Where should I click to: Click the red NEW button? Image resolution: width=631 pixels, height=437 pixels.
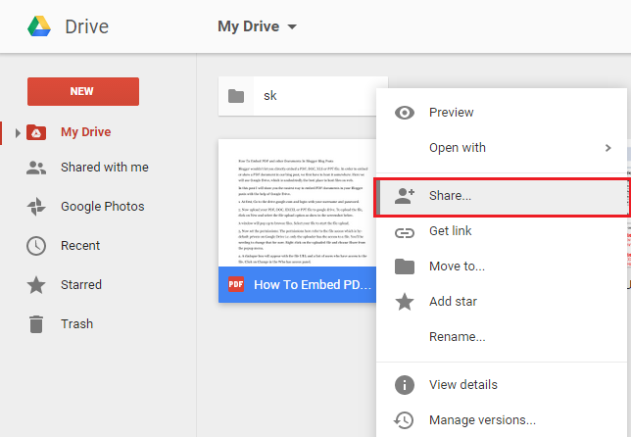(83, 91)
